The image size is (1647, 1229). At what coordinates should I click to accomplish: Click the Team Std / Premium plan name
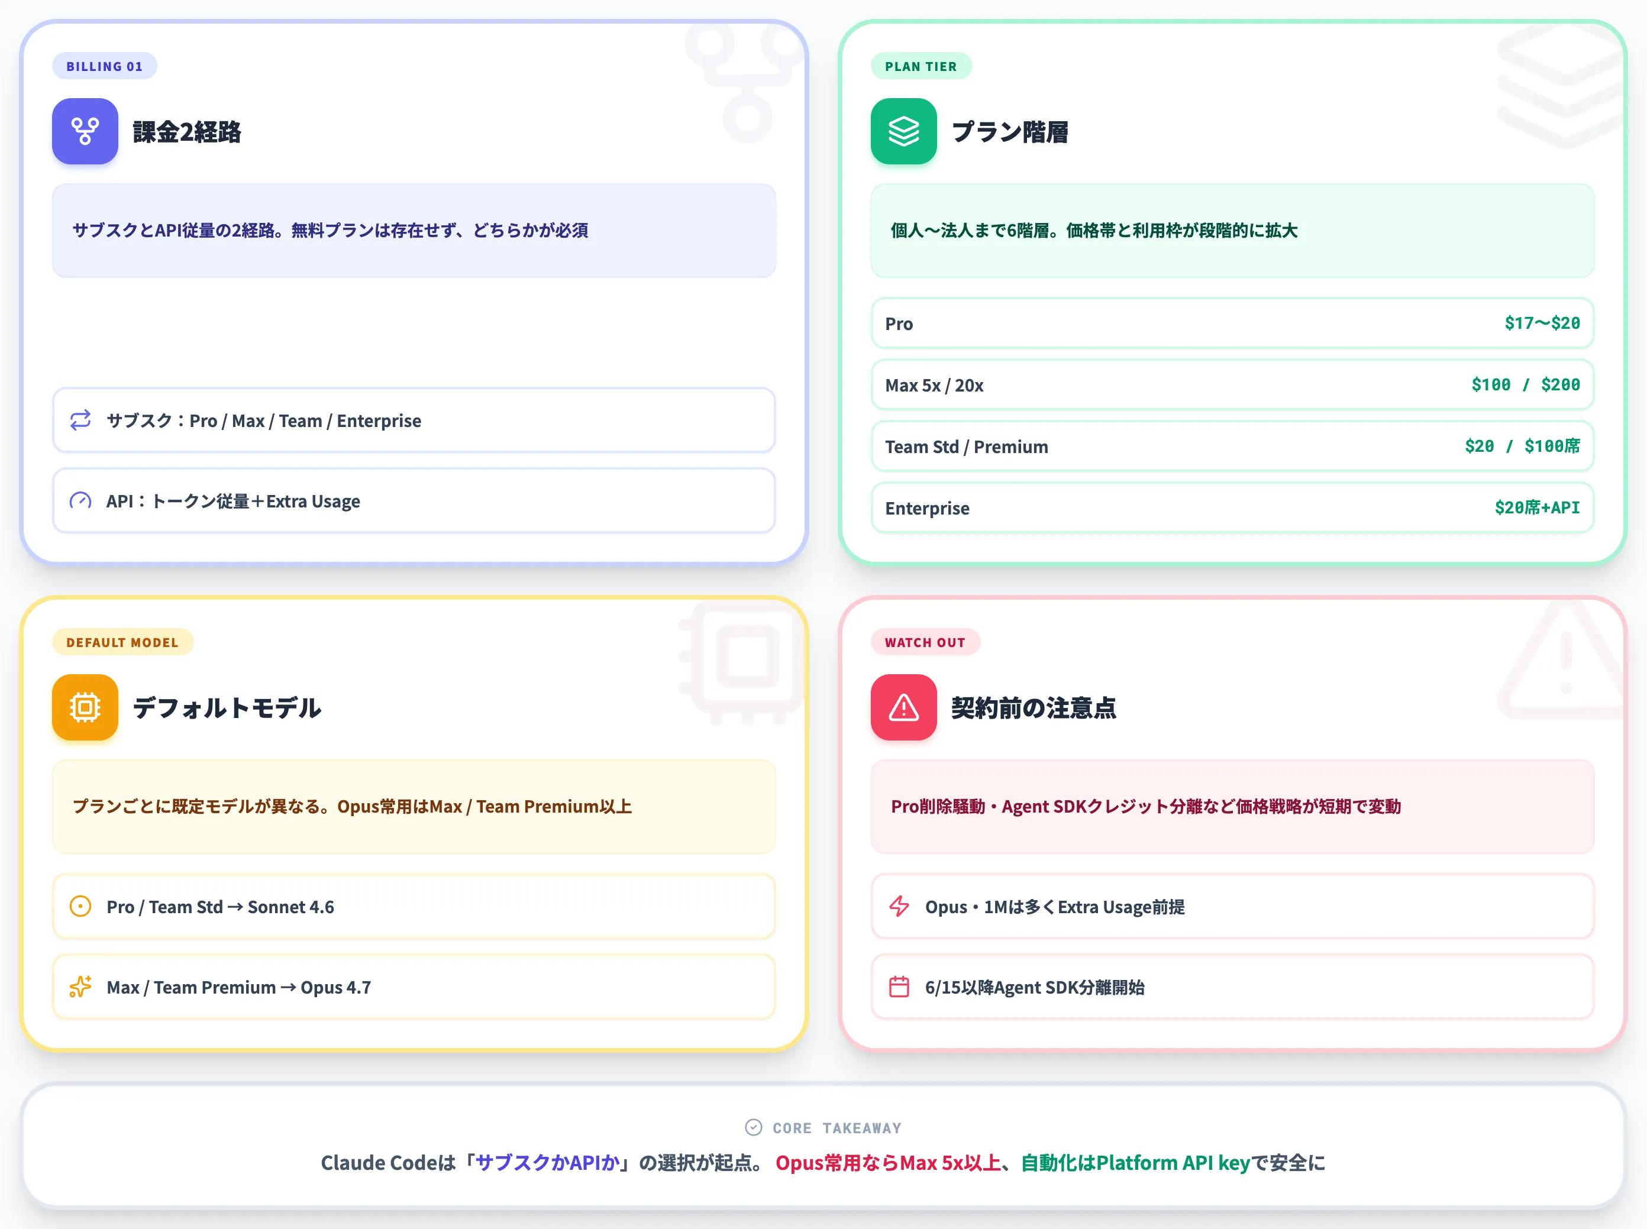coord(966,447)
